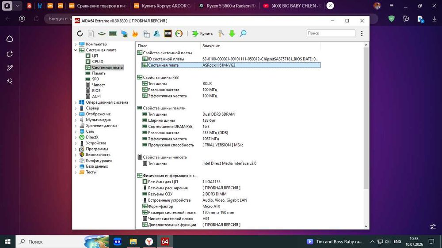Screen dimensions: 442x248
Task: Open the OSD panel toolbar icon
Action: (168, 34)
